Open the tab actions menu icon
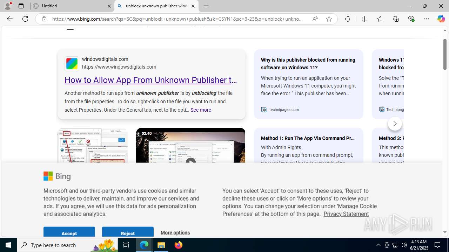Image resolution: width=449 pixels, height=252 pixels. point(21,6)
